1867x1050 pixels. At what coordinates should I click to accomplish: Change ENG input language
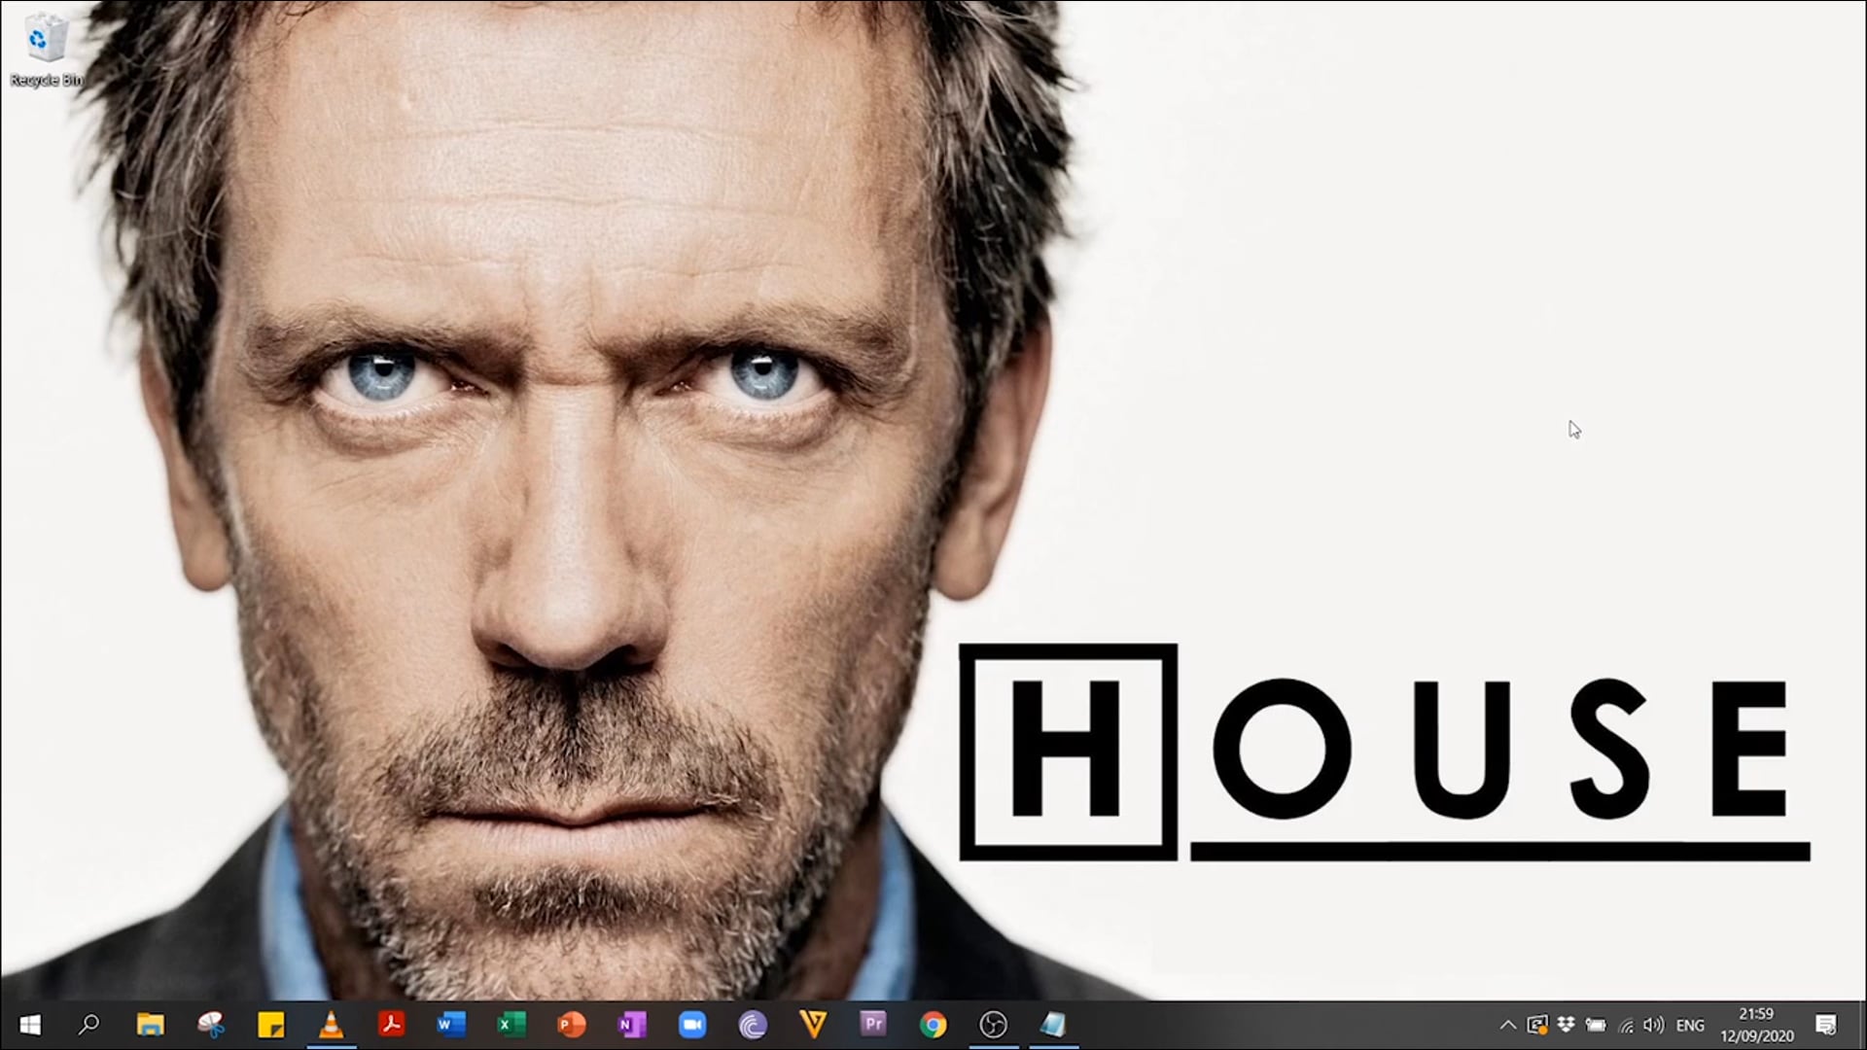pos(1690,1025)
